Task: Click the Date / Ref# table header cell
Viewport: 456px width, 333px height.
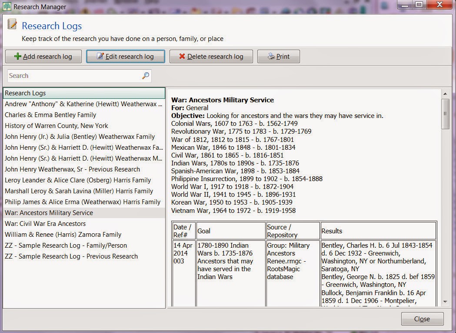Action: pyautogui.click(x=184, y=231)
